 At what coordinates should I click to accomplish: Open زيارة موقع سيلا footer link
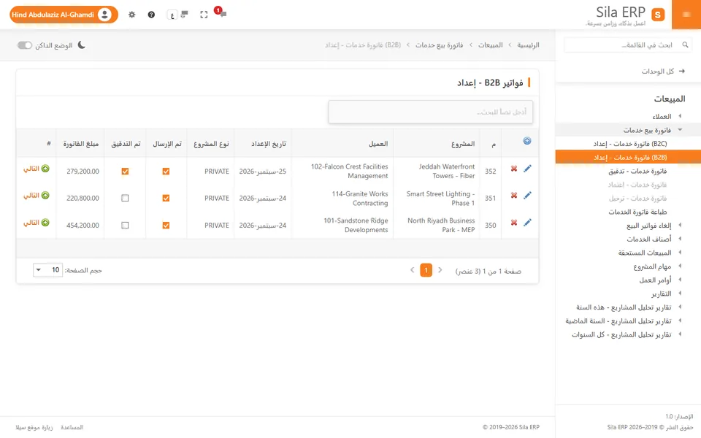tap(34, 427)
